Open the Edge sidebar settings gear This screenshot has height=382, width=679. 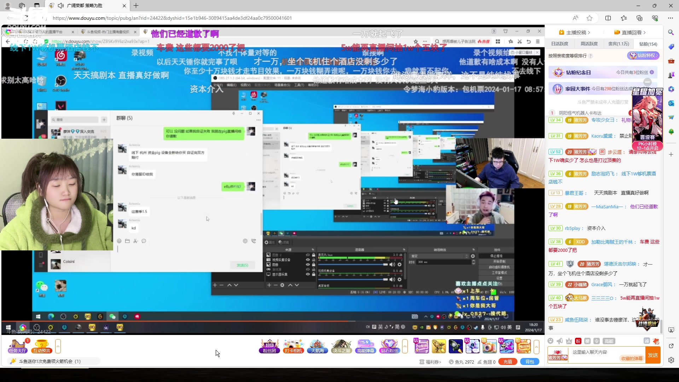coord(671,360)
